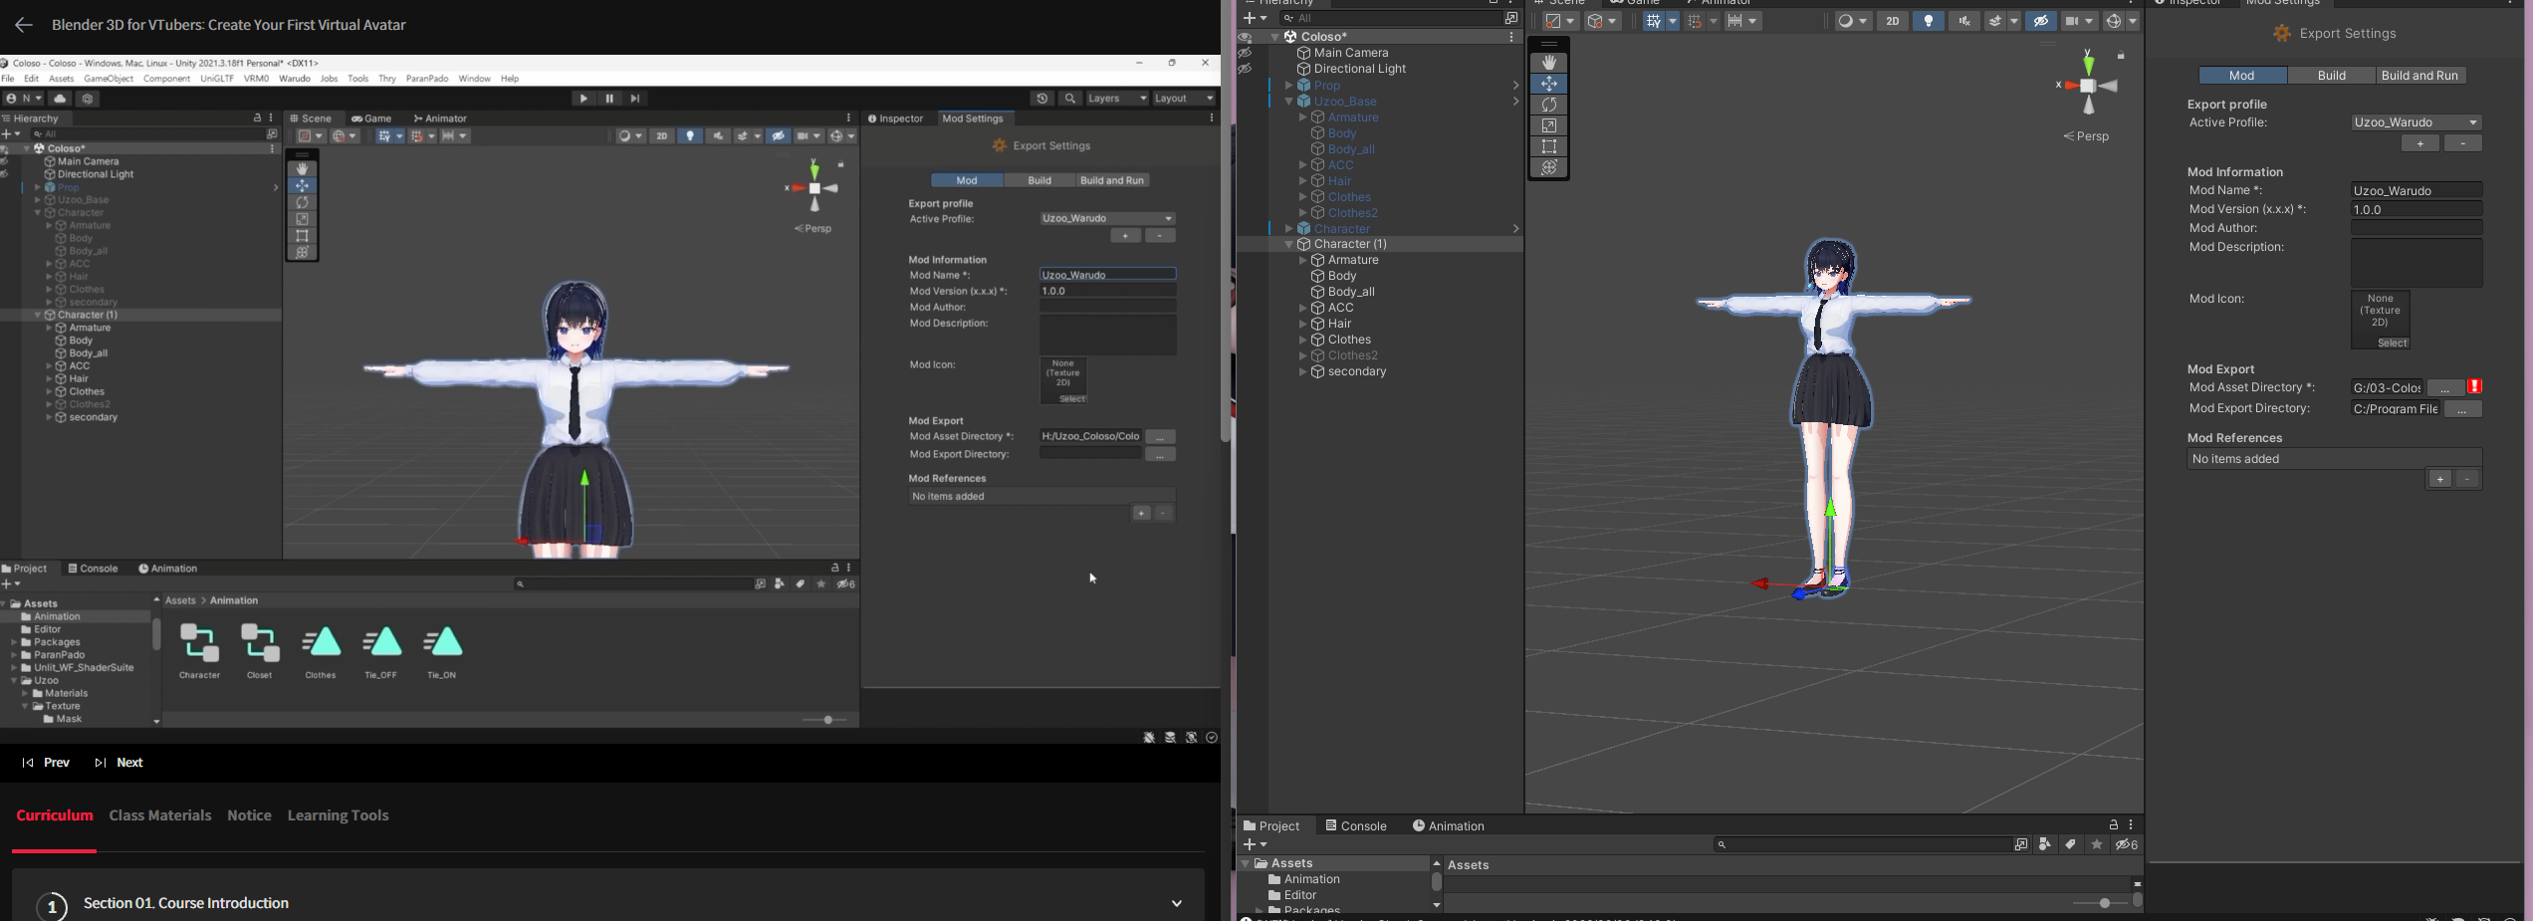Toggle 2D mode in the video's scene toolbar
Viewport: 2533px width, 921px height.
pos(661,136)
